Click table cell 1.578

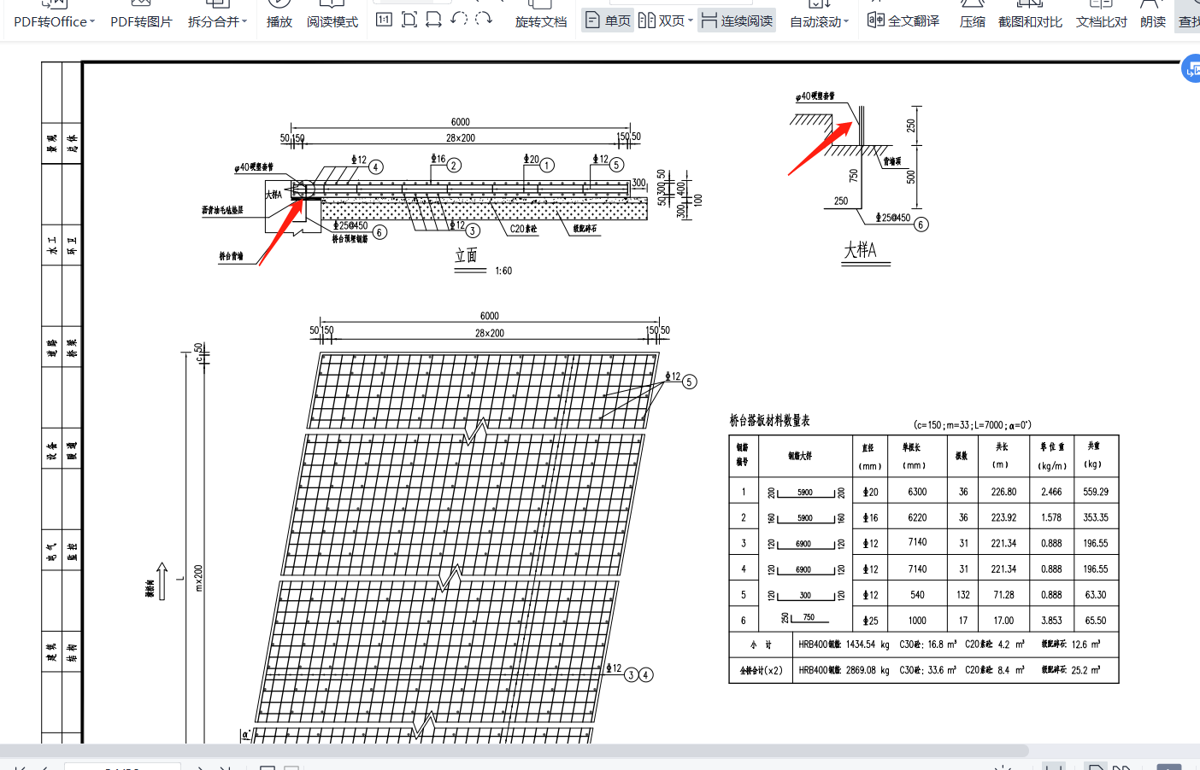[1051, 517]
